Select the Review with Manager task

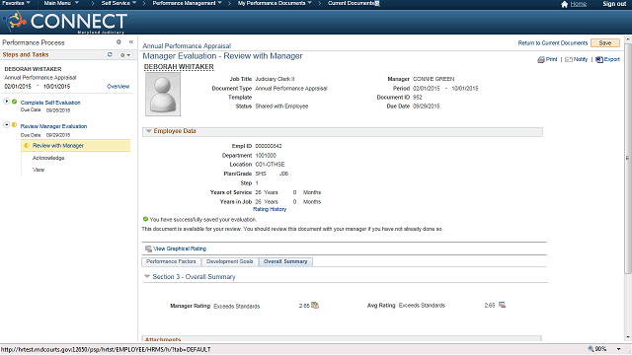click(75, 146)
